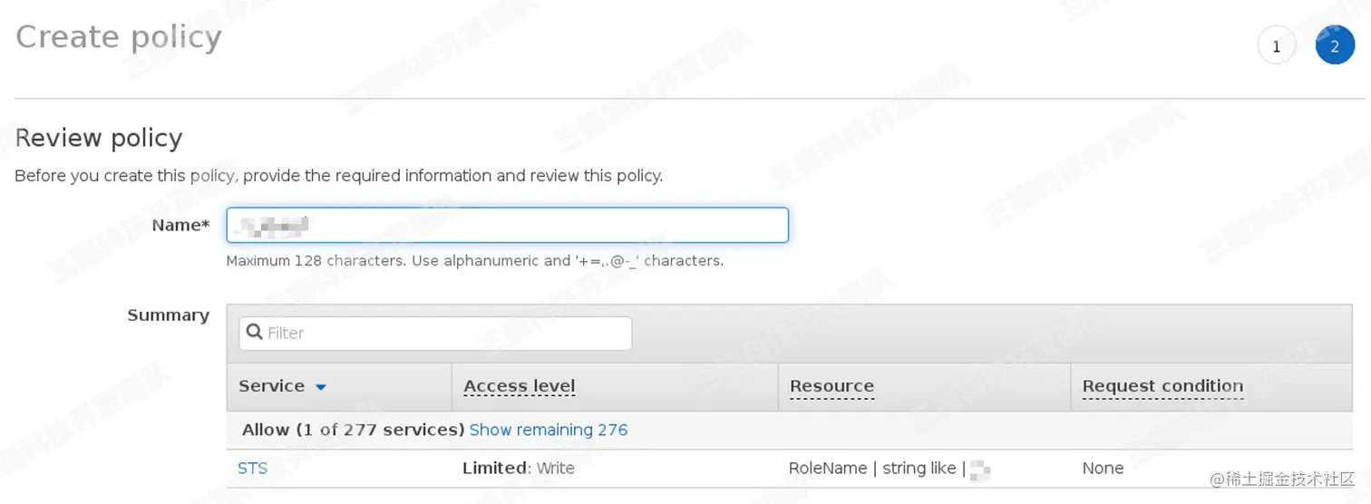The image size is (1371, 504).
Task: Click the RoleName string like resource cell
Action: [876, 469]
